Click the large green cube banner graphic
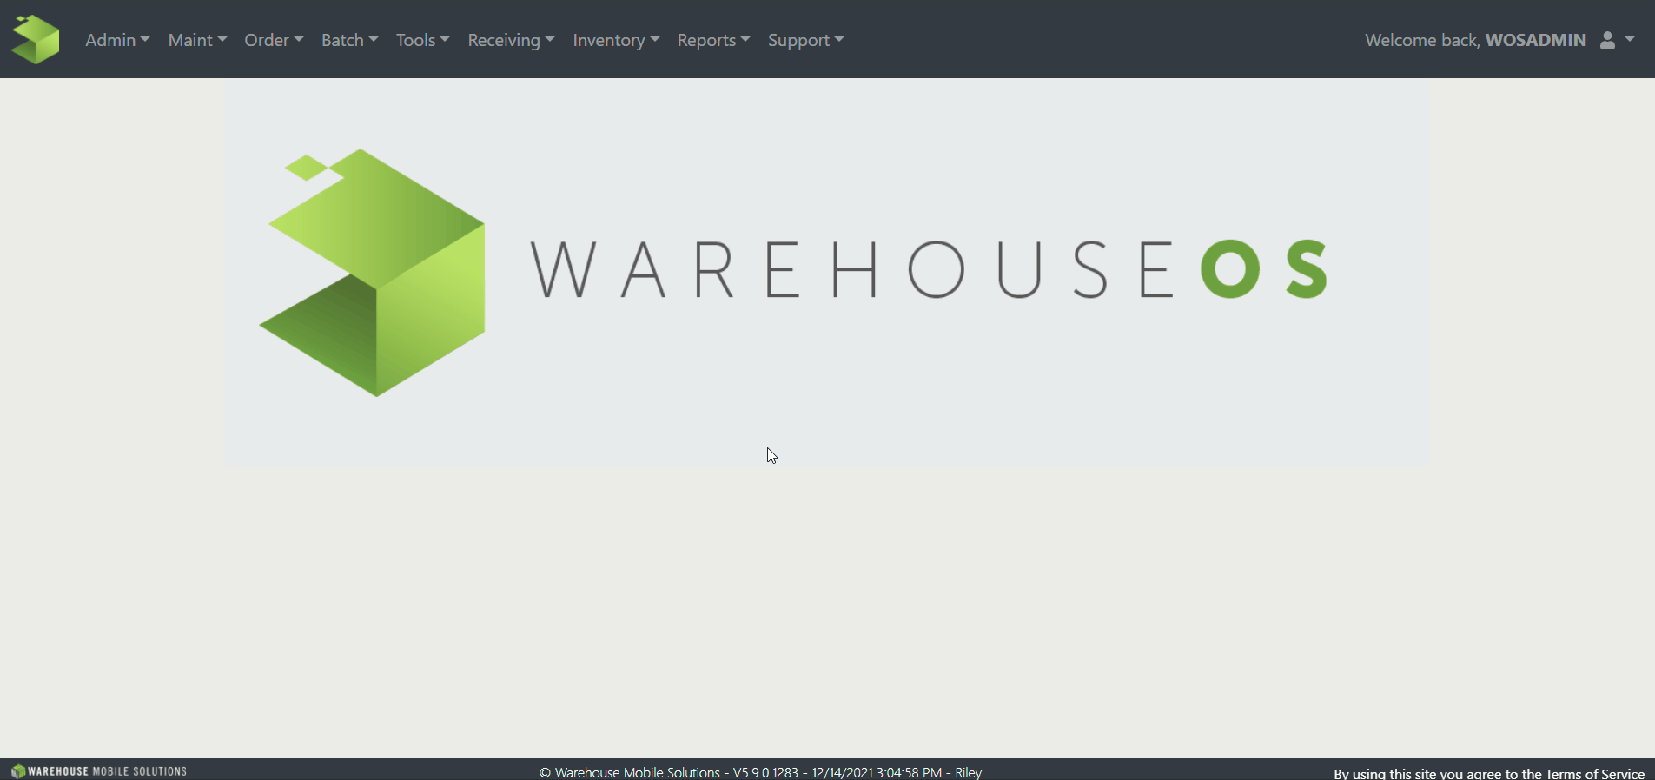Screen dimensions: 1655x780 click(x=375, y=273)
